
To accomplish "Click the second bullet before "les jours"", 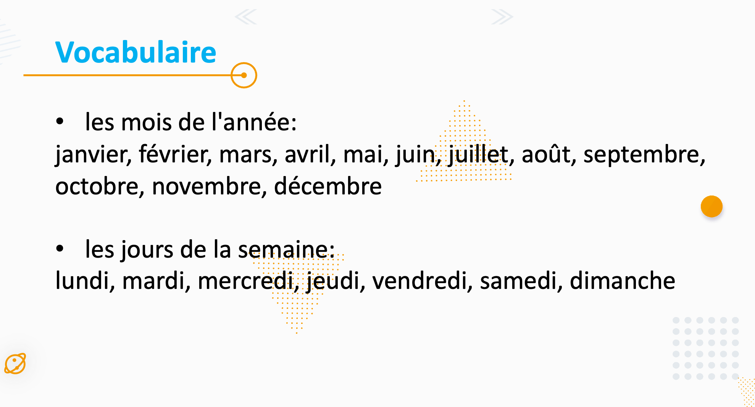I will (60, 249).
